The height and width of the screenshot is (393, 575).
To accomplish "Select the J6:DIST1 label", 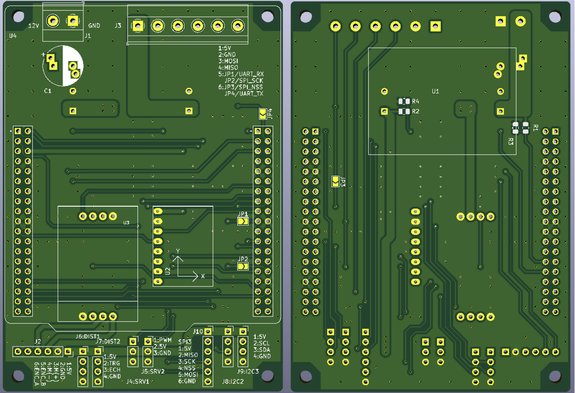I will pyautogui.click(x=87, y=336).
